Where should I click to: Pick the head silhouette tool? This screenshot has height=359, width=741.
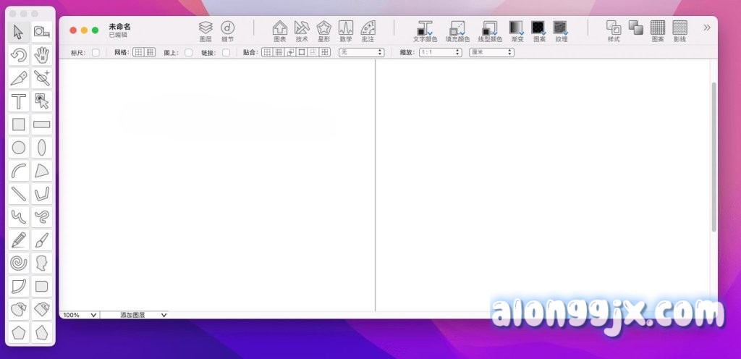[41, 263]
